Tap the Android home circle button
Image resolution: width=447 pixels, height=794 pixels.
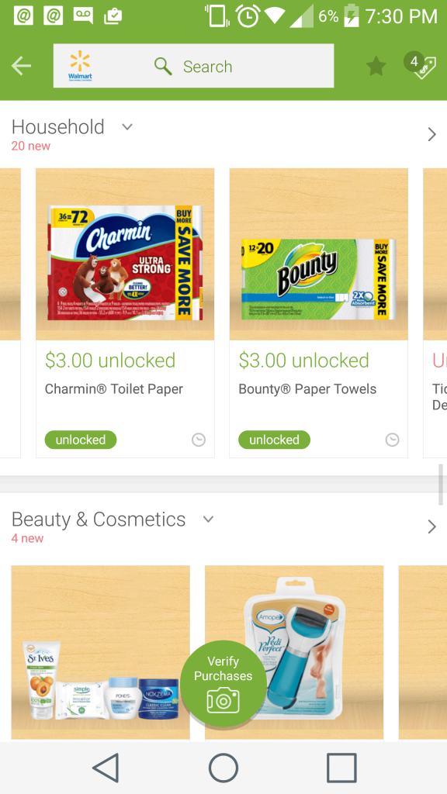click(223, 768)
